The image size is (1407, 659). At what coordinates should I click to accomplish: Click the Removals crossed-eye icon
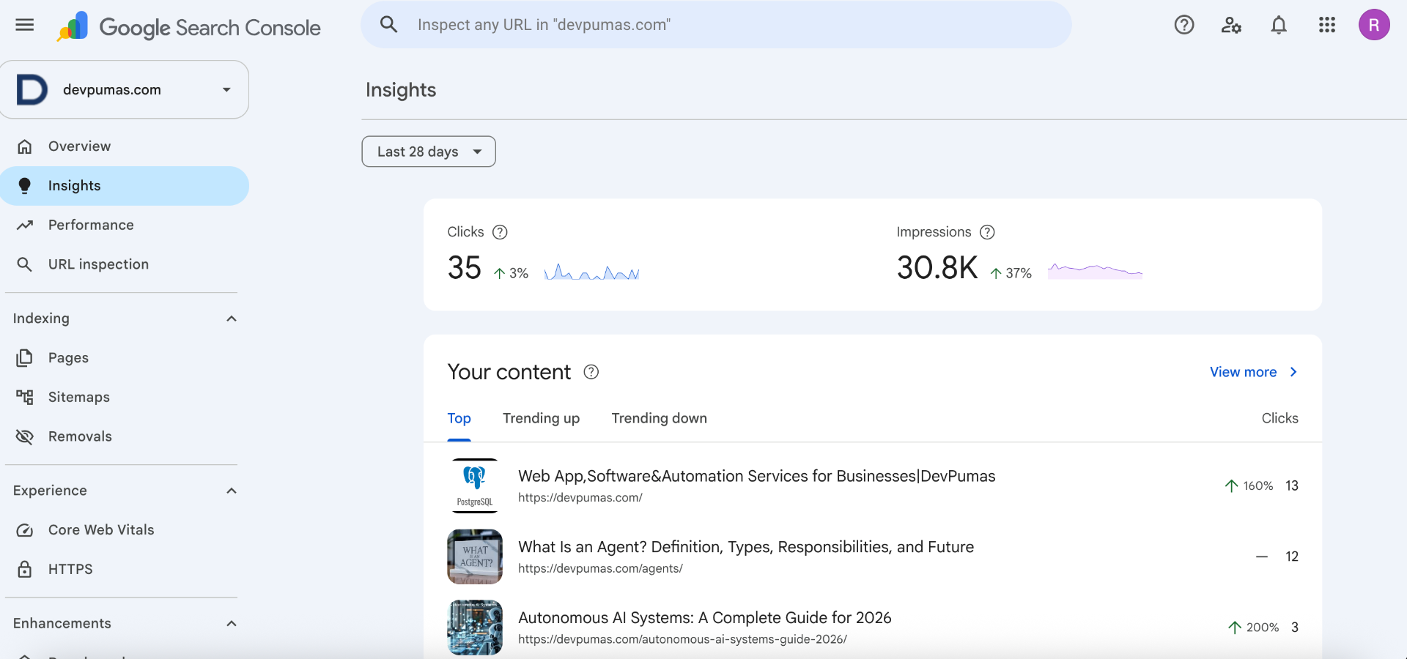[x=25, y=436]
